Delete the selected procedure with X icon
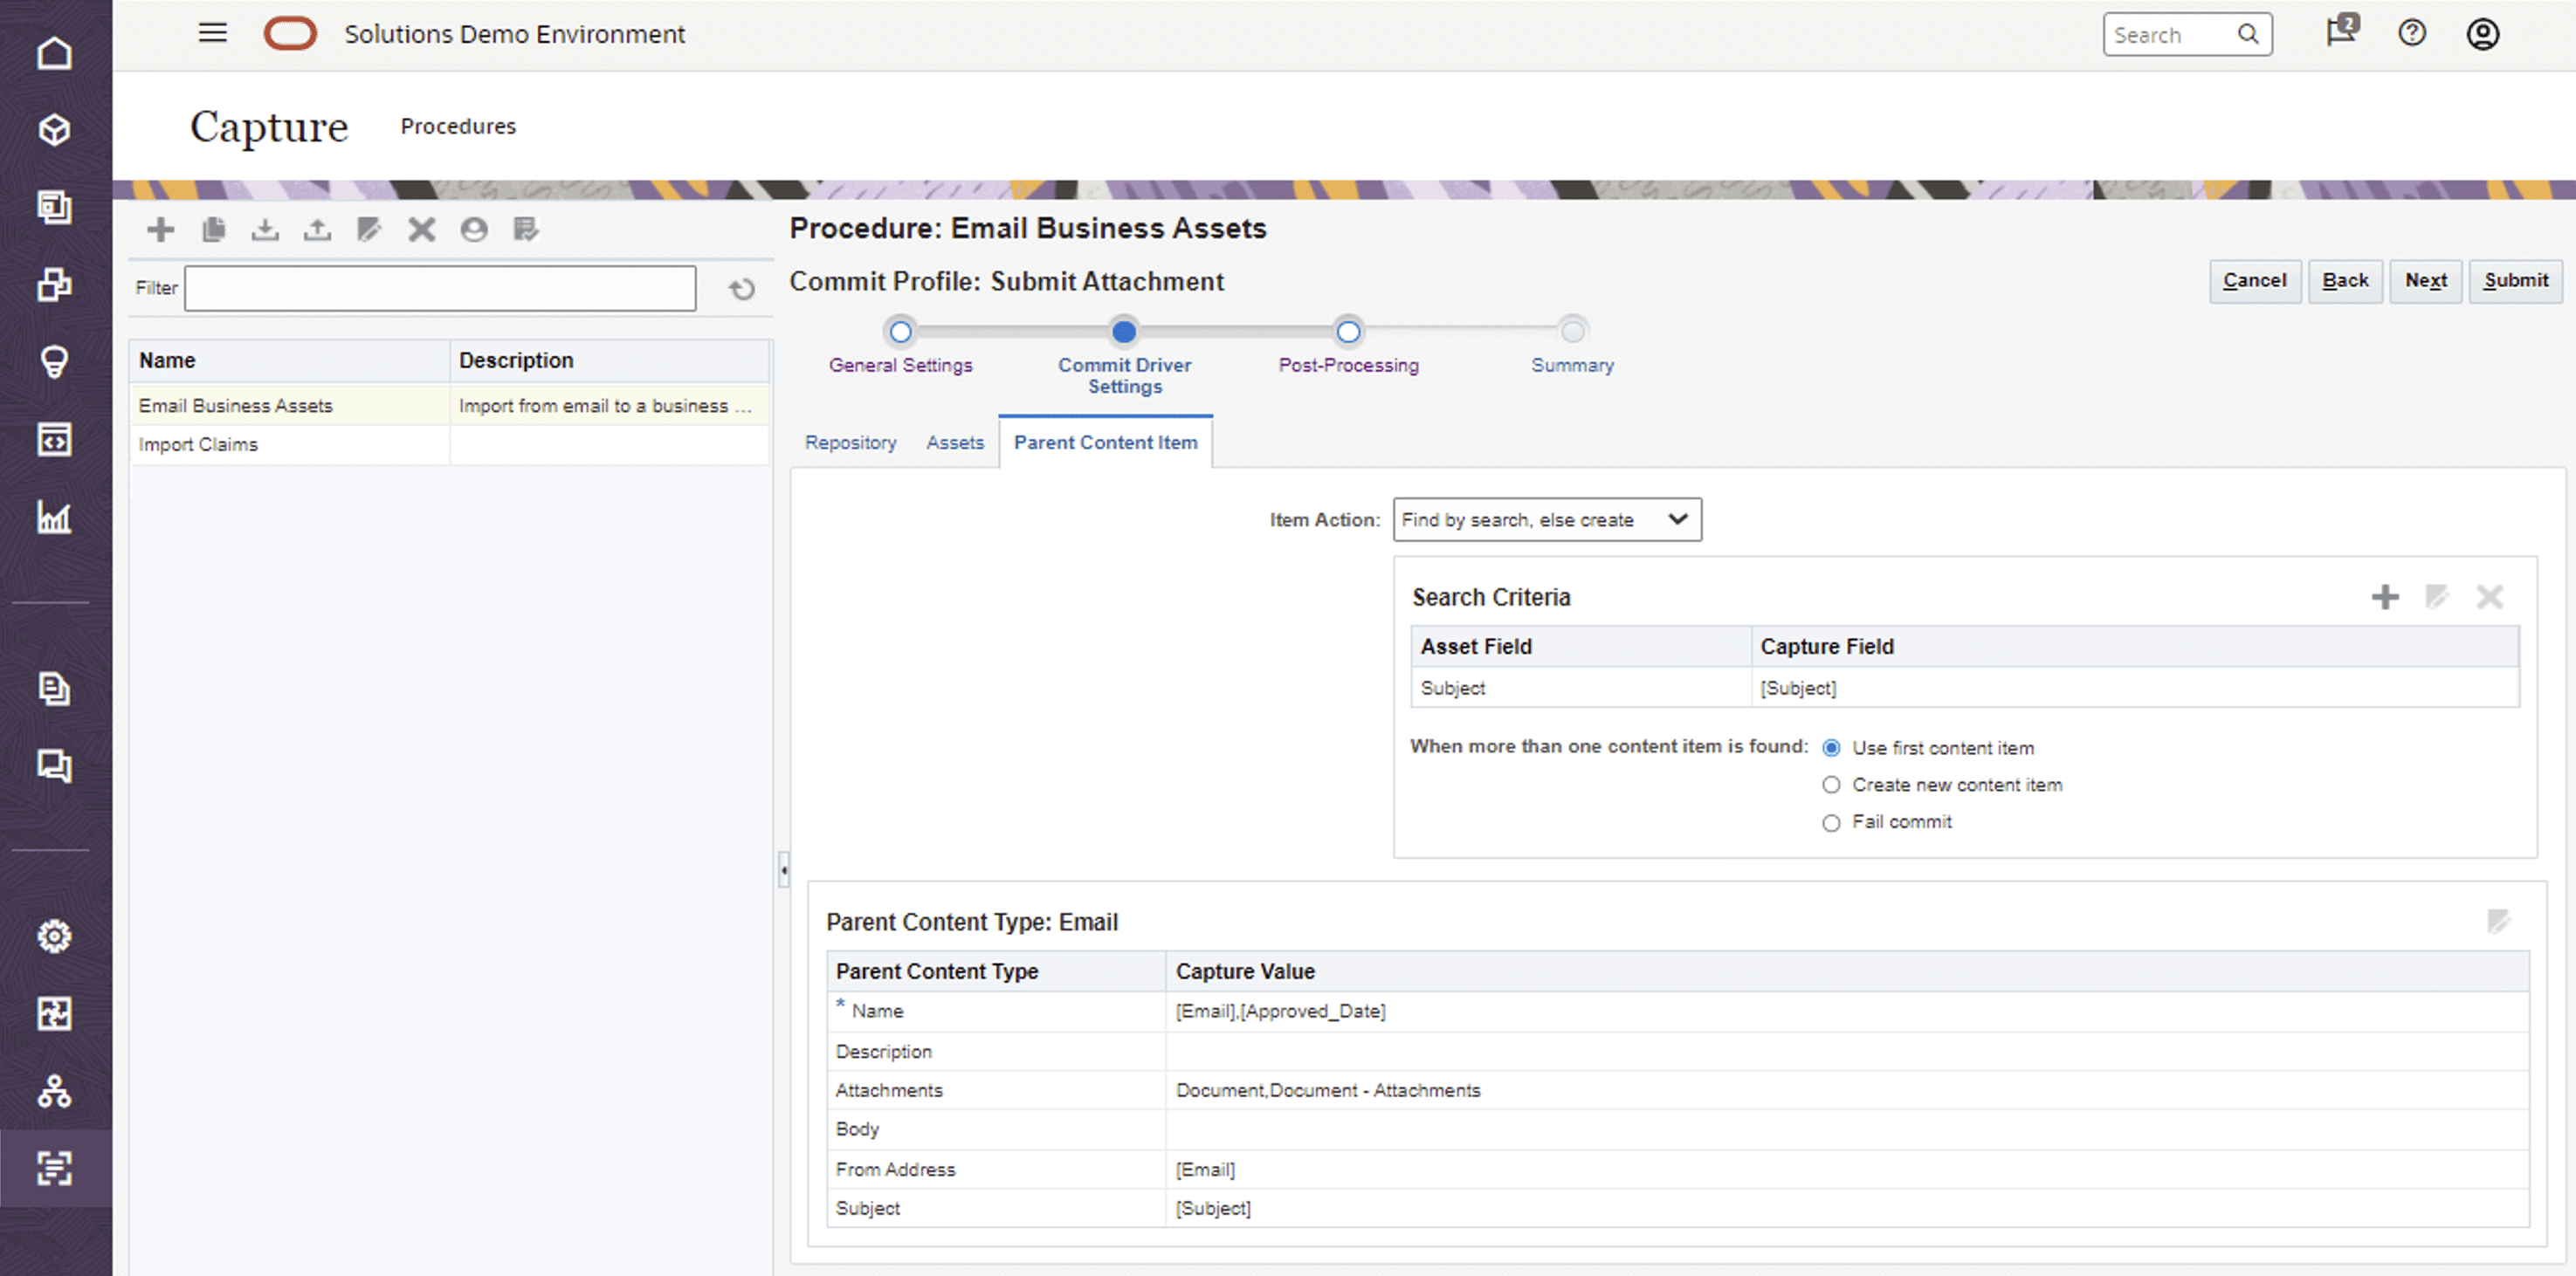 tap(421, 230)
